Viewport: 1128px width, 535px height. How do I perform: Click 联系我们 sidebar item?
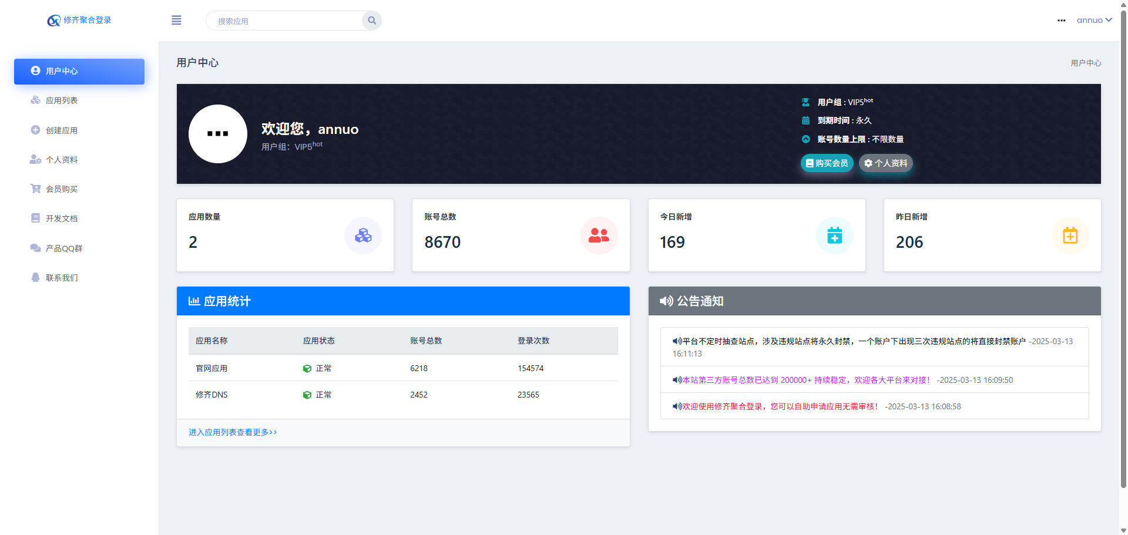point(62,278)
